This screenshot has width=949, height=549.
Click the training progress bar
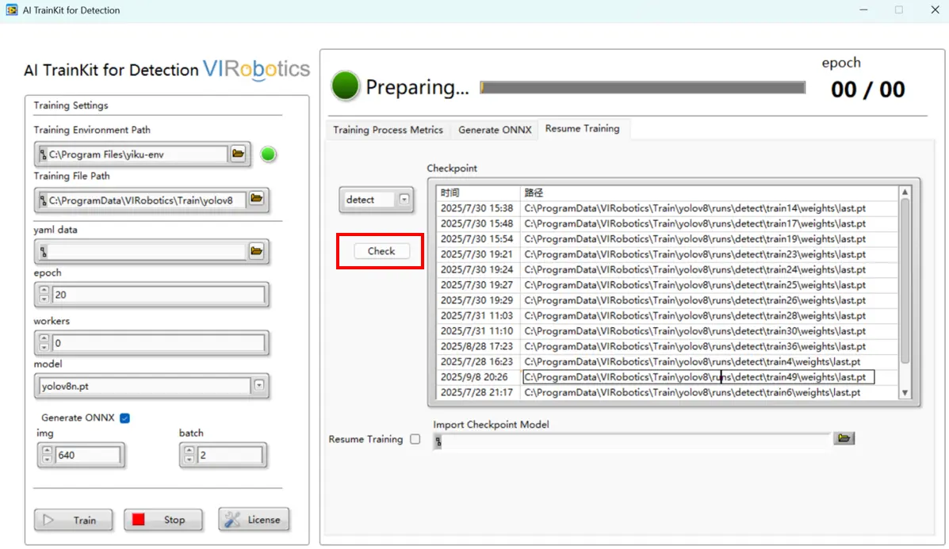[643, 88]
